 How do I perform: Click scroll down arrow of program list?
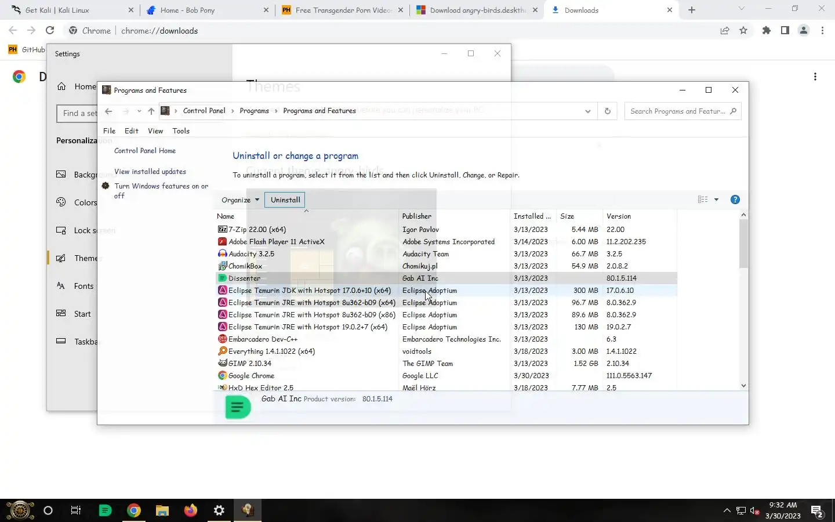point(743,385)
